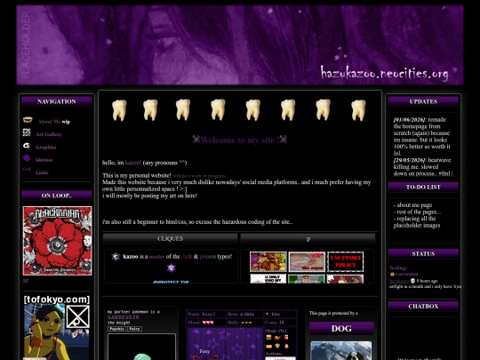Click the pink stamp with red text
Viewport: 480px width, 360px height.
coord(307,261)
